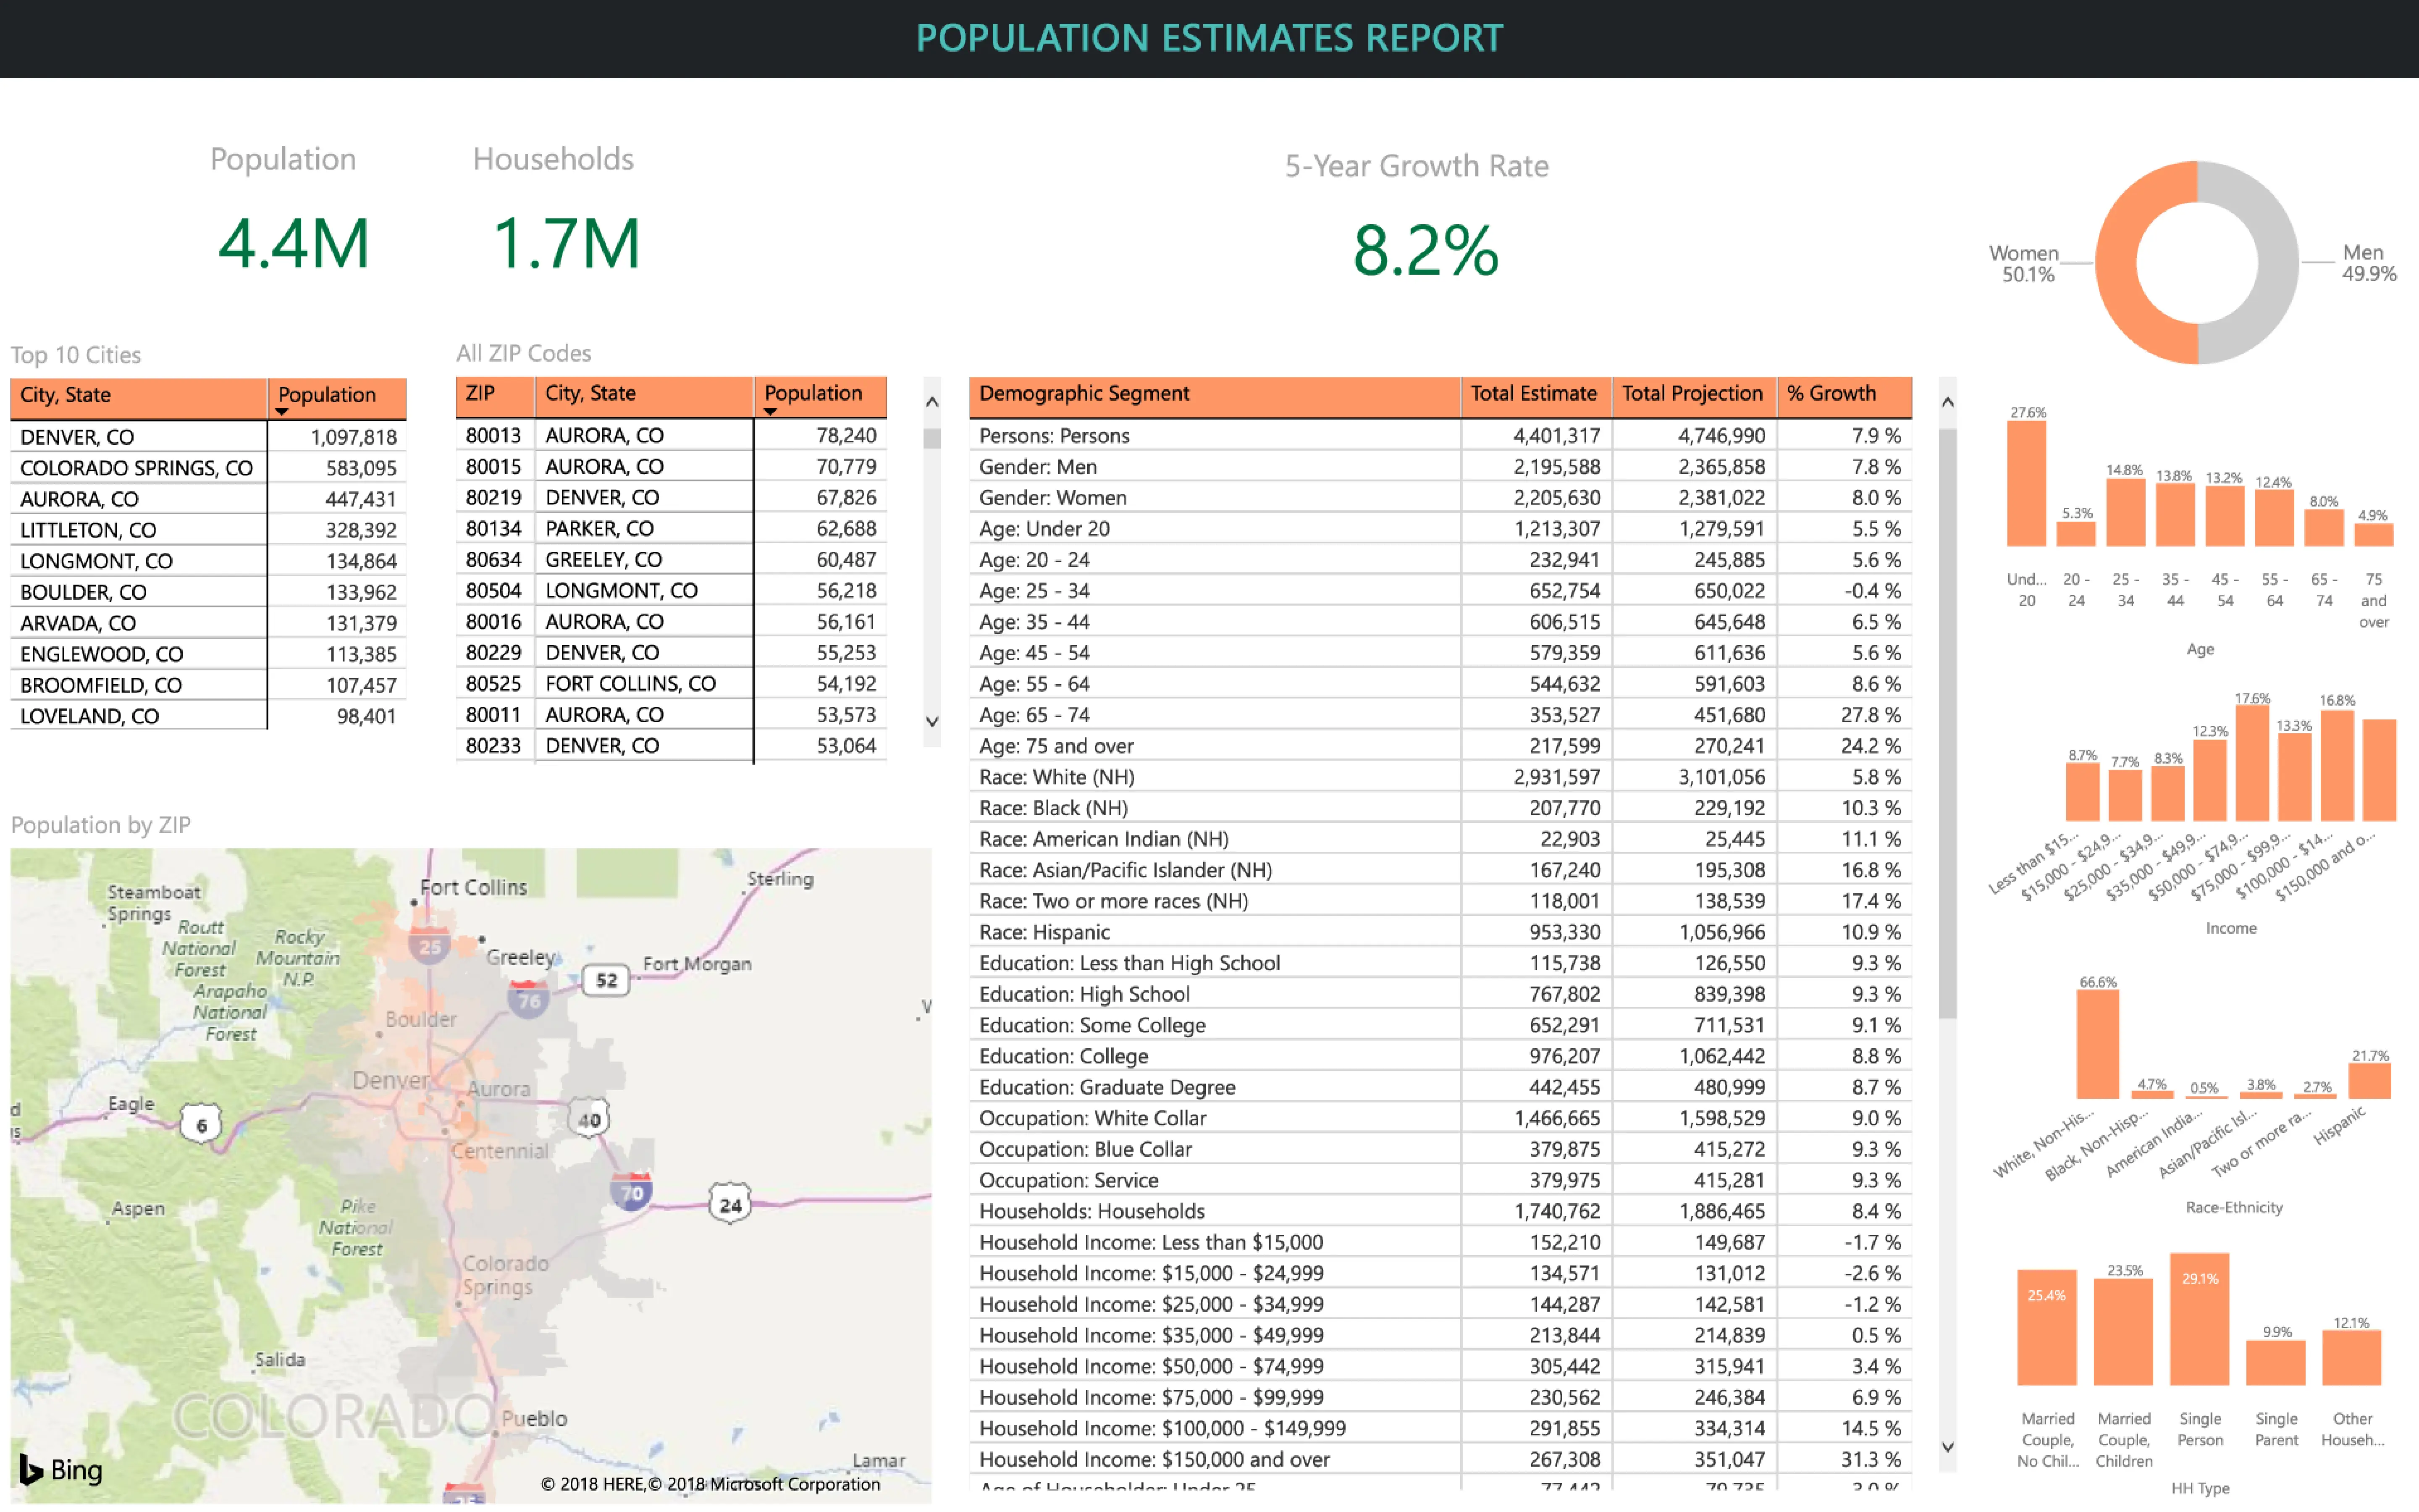Click the I-70 highway shield on the map
The height and width of the screenshot is (1512, 2419).
click(632, 1191)
